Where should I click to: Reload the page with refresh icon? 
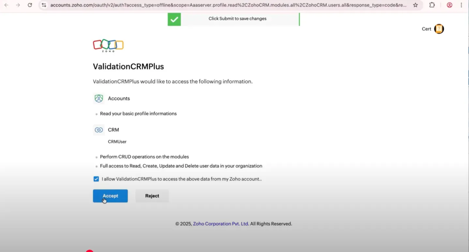pos(30,5)
